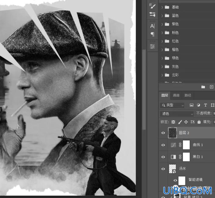Switch to the 通道 tab
215x198 pixels.
[176, 95]
